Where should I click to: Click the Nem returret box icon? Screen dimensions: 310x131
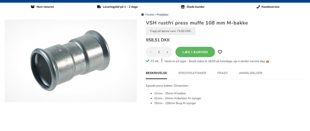(x=33, y=7)
